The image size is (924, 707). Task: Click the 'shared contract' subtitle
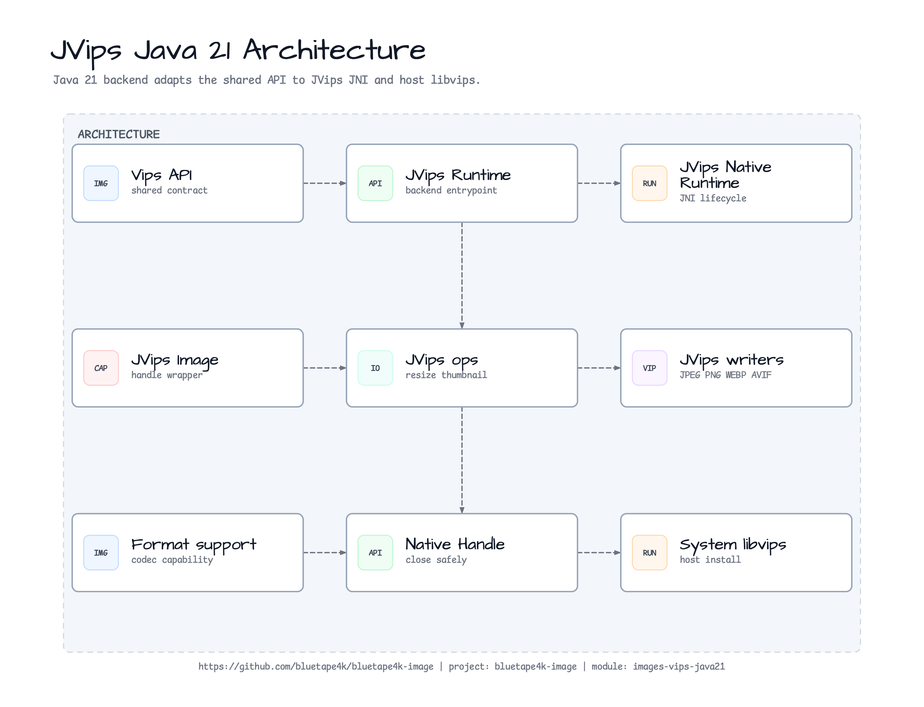click(x=169, y=190)
